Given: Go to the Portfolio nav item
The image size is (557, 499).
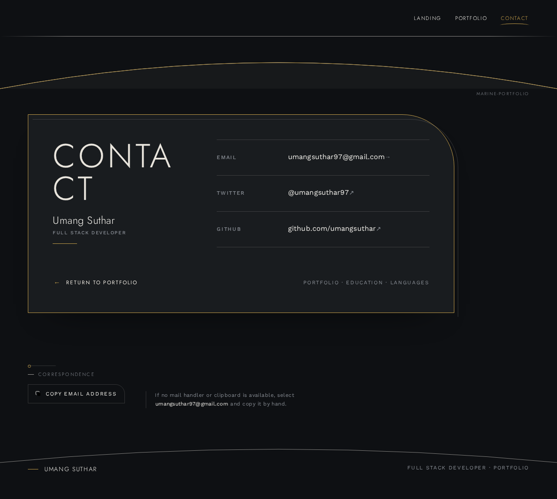Looking at the screenshot, I should coord(471,18).
